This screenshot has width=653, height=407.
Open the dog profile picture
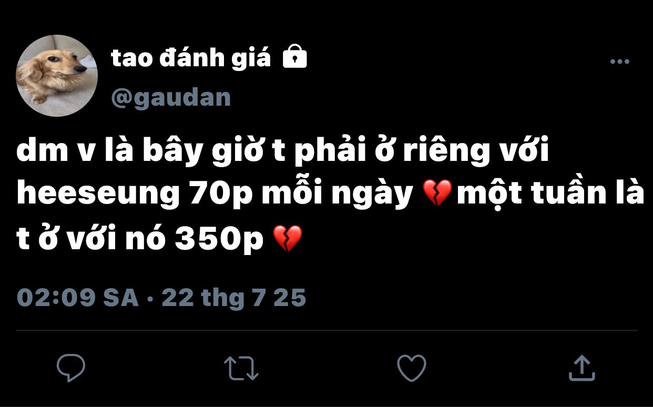click(57, 76)
